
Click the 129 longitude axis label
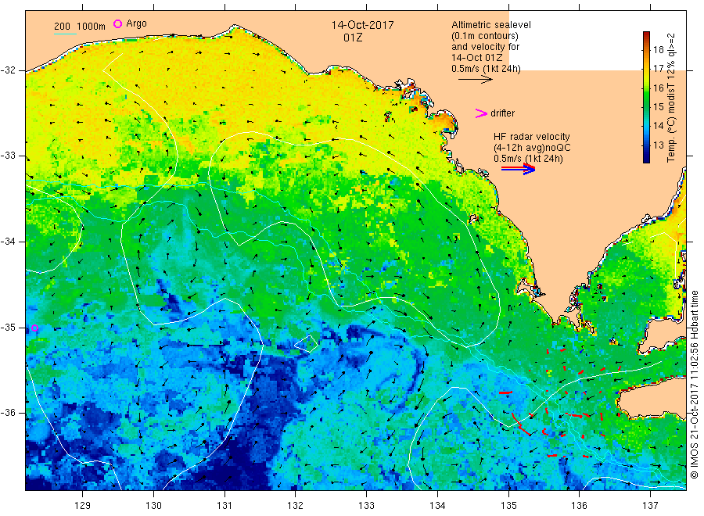click(82, 505)
